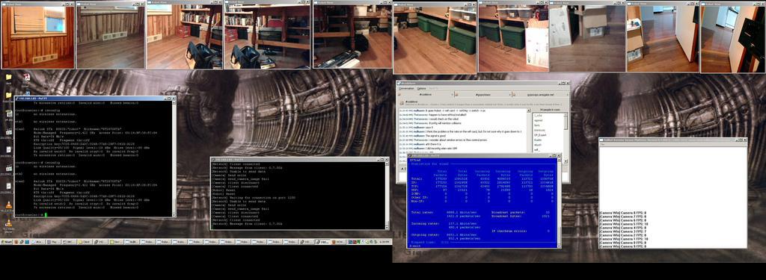766x280 pixels.
Task: Open the File menu in RoboNet window
Action: pos(602,144)
